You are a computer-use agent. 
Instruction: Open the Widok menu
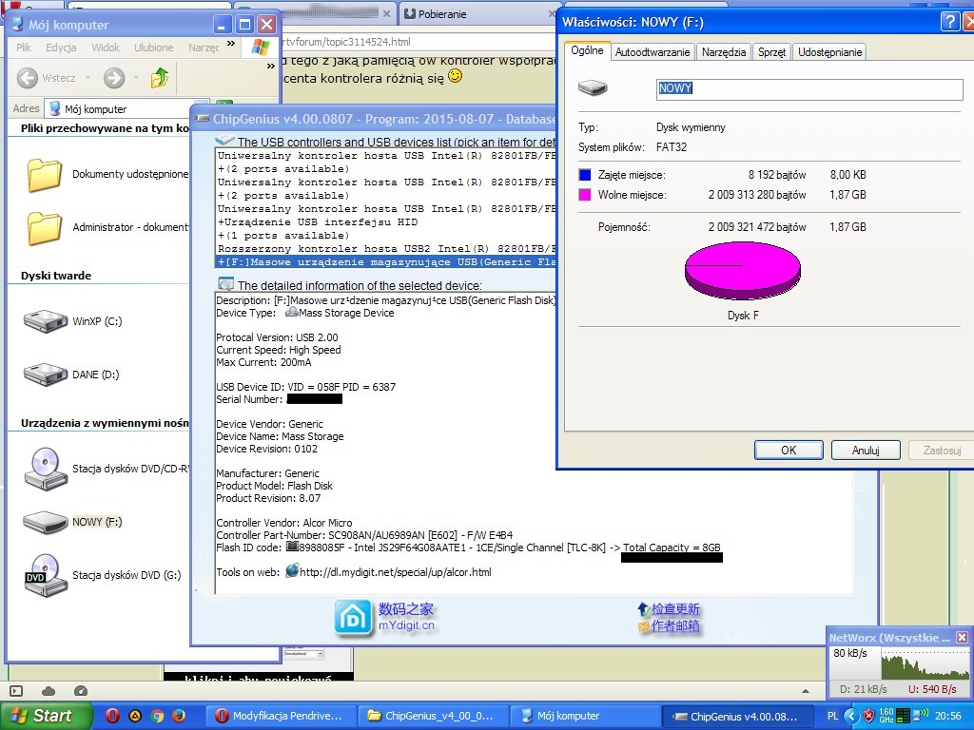point(106,48)
